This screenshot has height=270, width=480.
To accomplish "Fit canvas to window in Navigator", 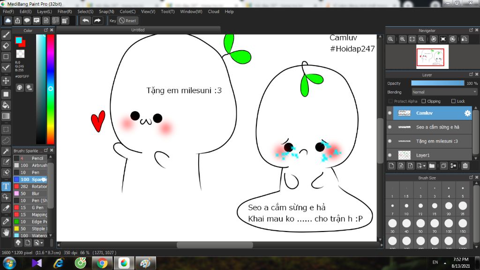I will 412,39.
